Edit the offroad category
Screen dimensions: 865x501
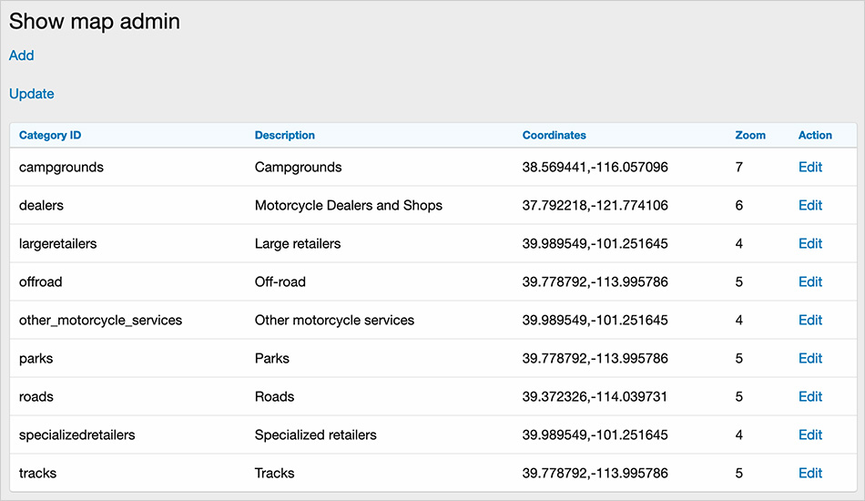point(809,282)
